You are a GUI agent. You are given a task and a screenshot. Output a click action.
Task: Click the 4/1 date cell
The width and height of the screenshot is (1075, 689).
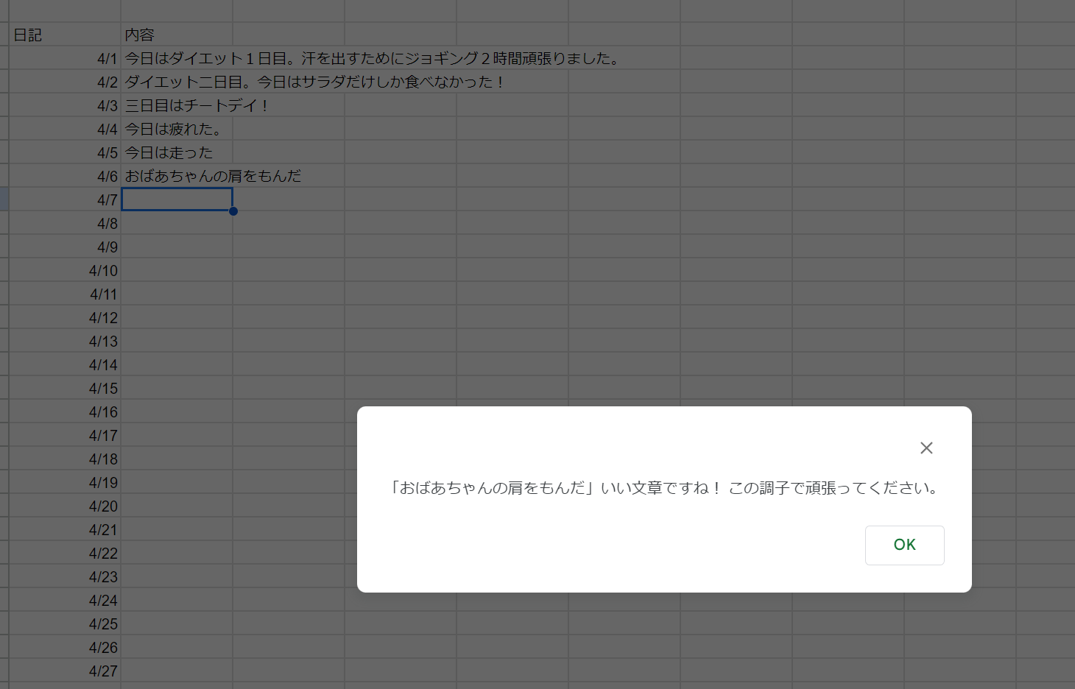[65, 58]
